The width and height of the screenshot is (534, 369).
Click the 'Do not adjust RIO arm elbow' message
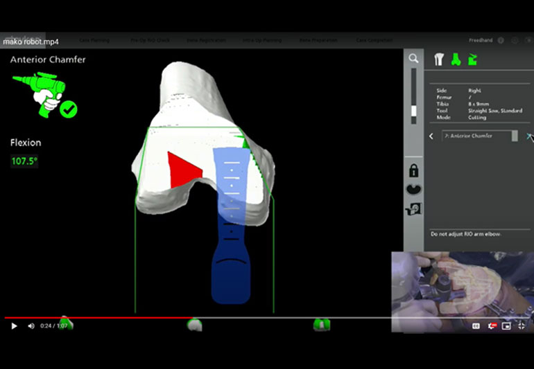click(465, 234)
